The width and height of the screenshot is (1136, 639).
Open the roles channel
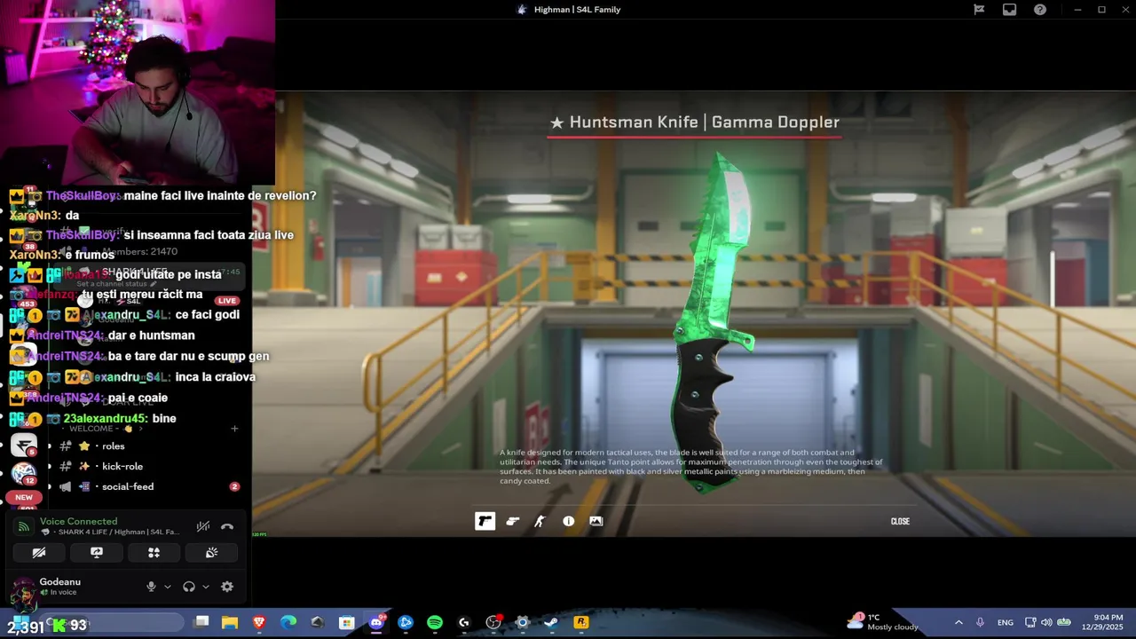[x=114, y=446]
